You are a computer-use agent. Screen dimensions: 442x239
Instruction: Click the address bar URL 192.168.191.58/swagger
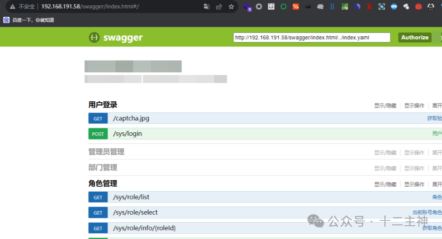tap(90, 7)
